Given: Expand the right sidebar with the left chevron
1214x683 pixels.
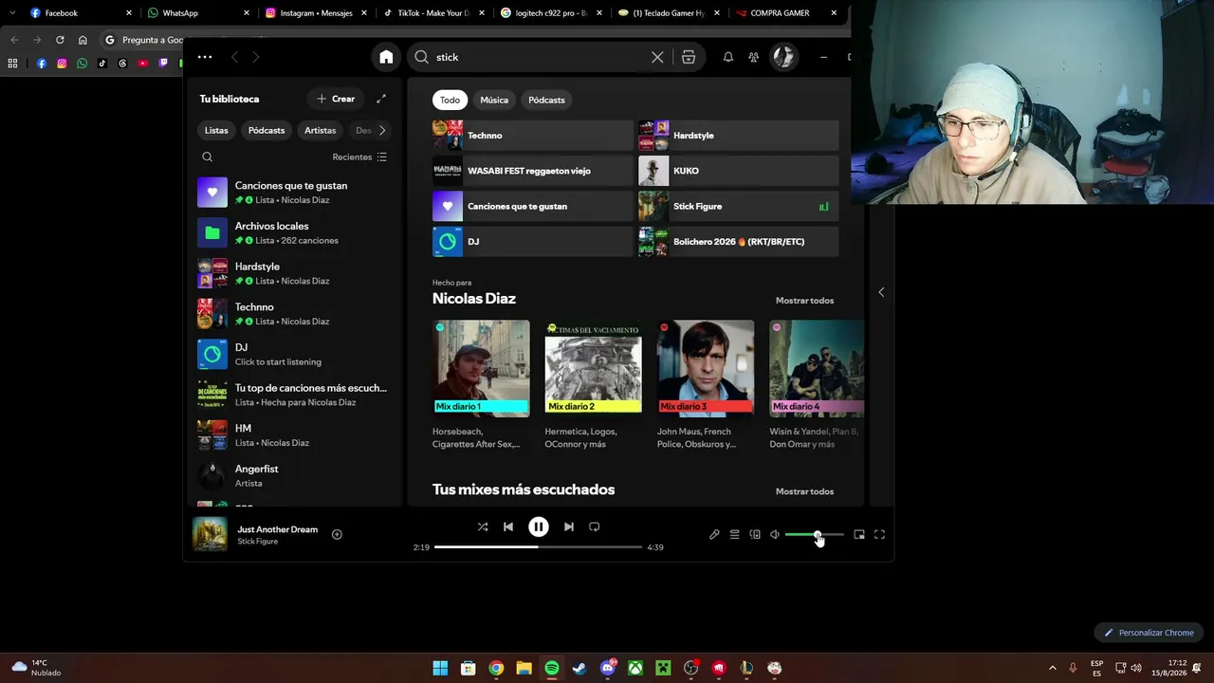Looking at the screenshot, I should tap(881, 292).
